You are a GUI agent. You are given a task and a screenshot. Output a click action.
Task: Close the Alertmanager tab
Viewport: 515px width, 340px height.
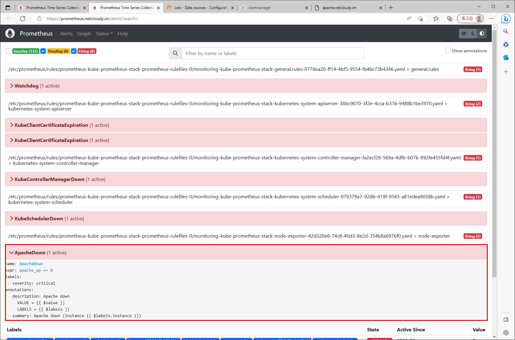tap(306, 8)
